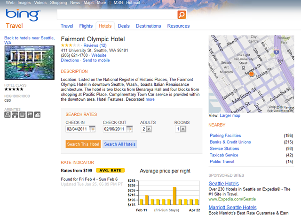Screen dimensions: 301x216
Task: Click the tallest bar in the price chart
Action: click(x=174, y=196)
